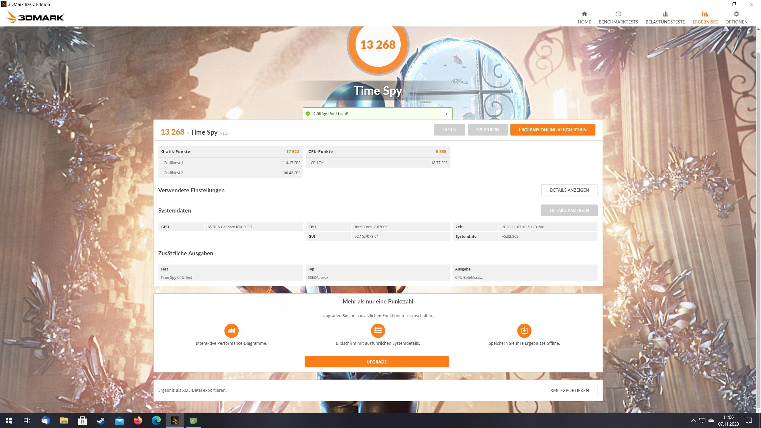Screen dimensions: 761x428
Task: Show details for Verwendete Einstellungen
Action: coord(569,190)
